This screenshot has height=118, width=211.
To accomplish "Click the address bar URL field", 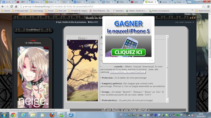I will [110, 6].
